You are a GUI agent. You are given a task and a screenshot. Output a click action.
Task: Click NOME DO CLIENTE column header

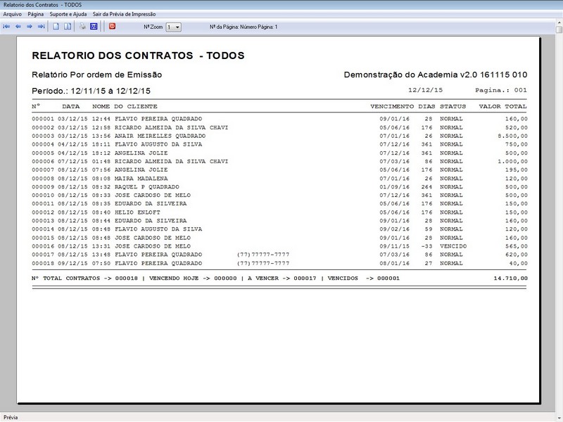125,107
